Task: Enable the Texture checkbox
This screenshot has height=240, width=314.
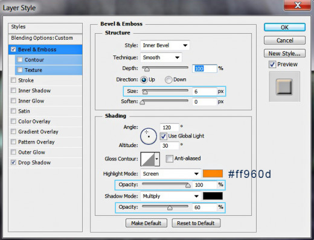Action: click(20, 70)
